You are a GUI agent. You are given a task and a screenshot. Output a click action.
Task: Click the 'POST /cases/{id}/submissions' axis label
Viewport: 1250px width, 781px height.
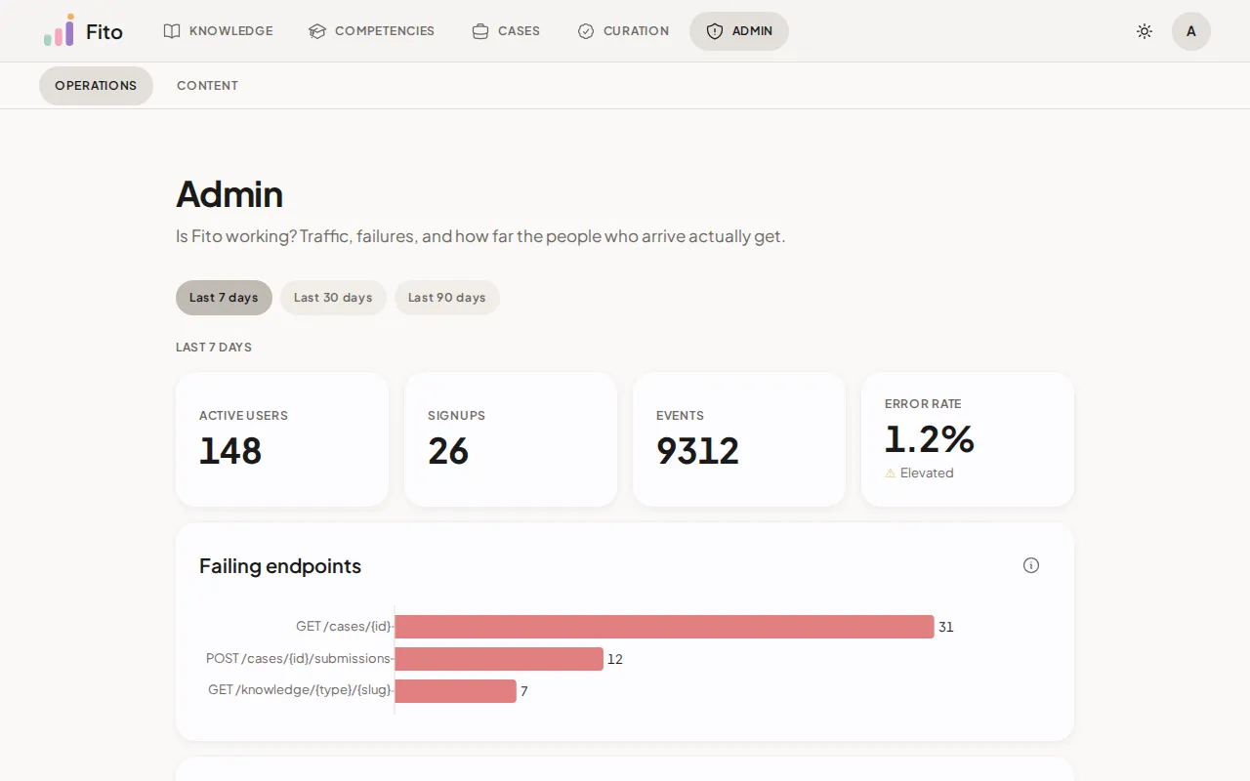299,659
